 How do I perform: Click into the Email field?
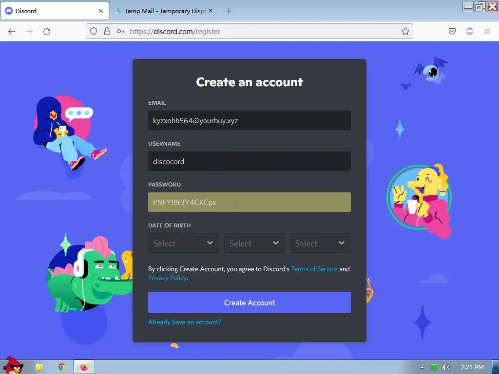pos(249,121)
